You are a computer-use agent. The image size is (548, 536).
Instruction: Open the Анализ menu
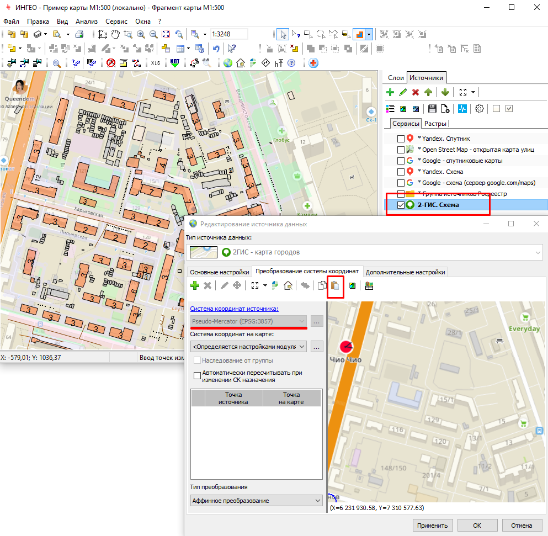tap(86, 22)
